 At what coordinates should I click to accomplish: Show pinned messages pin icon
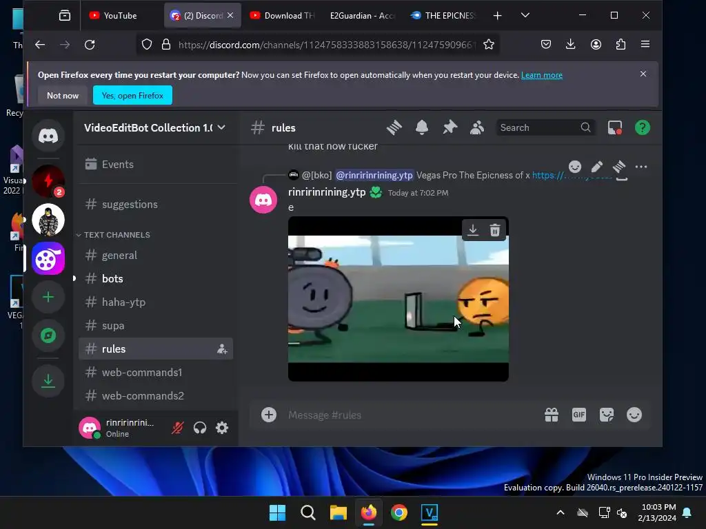click(x=450, y=127)
